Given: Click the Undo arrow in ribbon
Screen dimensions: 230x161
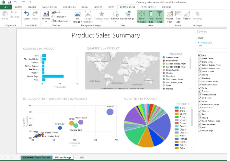Looking at the screenshot, I should coord(27,14).
